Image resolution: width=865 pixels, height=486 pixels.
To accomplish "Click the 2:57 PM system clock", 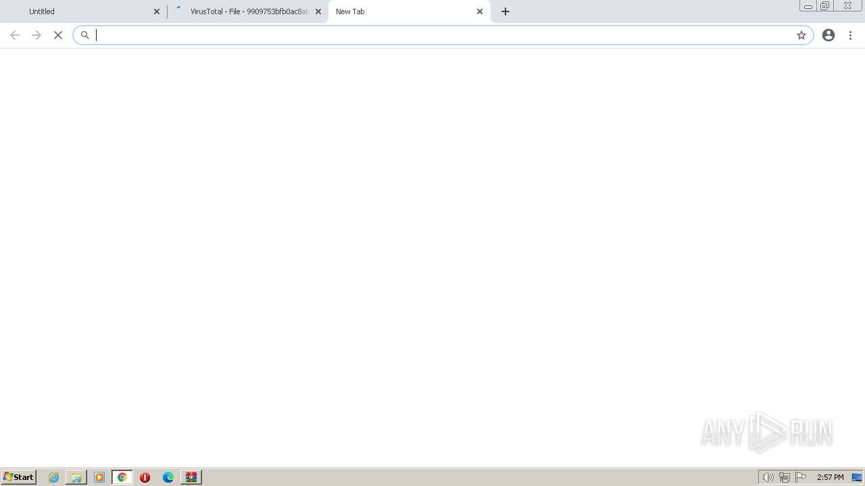I will (831, 477).
